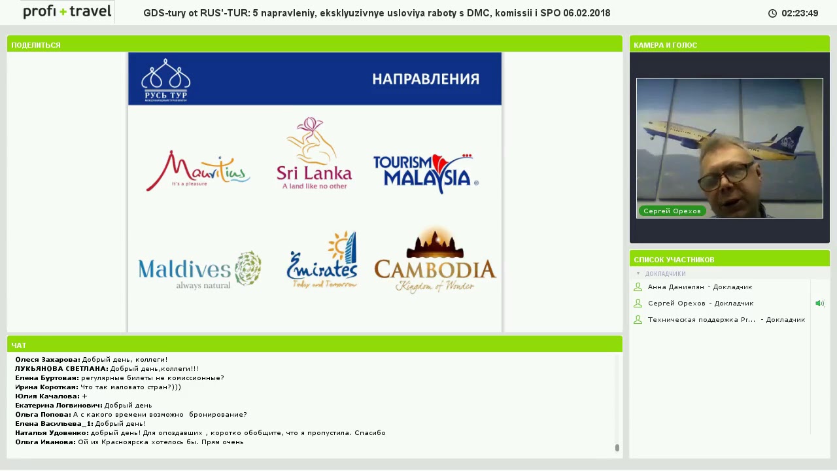Click the Mauritius logo on the slide
837x471 pixels.
197,171
